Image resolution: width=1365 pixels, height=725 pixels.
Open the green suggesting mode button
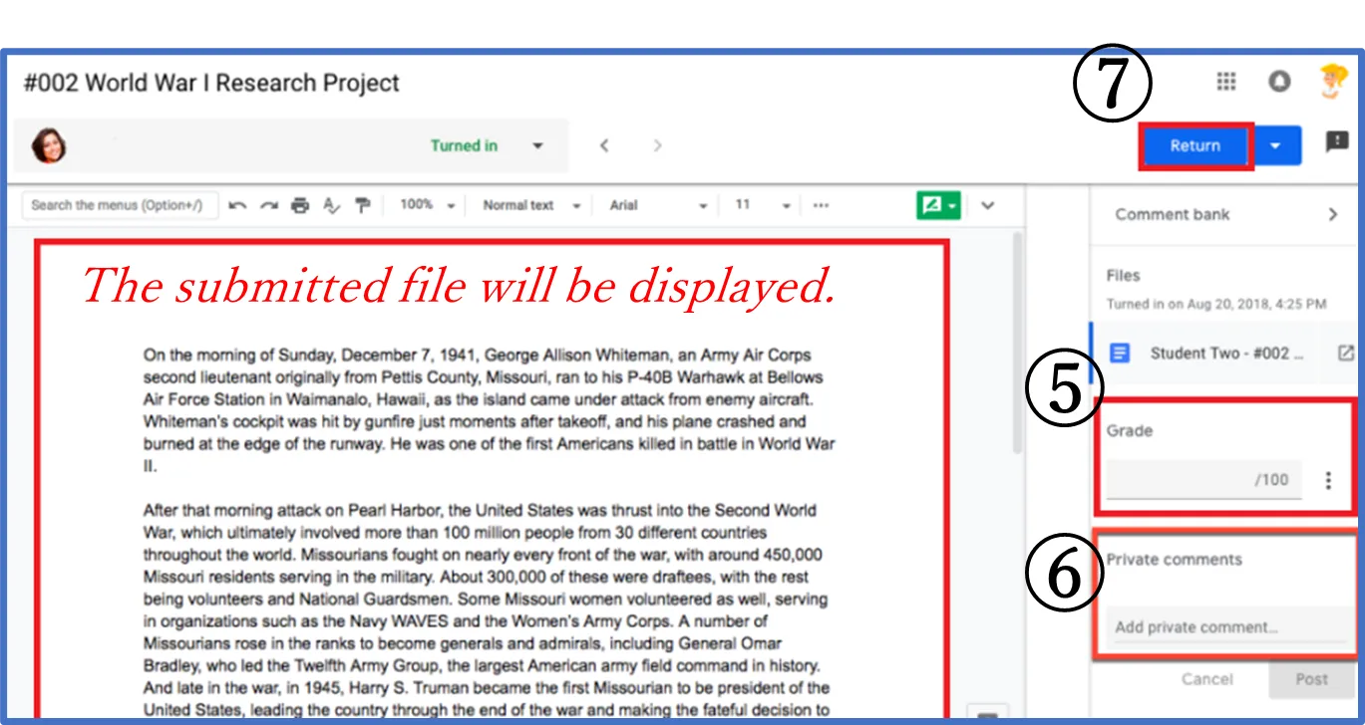point(938,205)
